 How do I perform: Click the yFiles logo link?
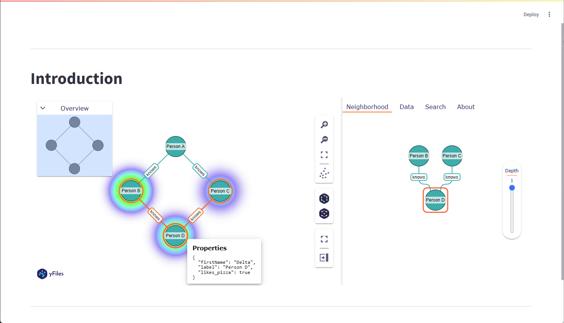[x=50, y=274]
